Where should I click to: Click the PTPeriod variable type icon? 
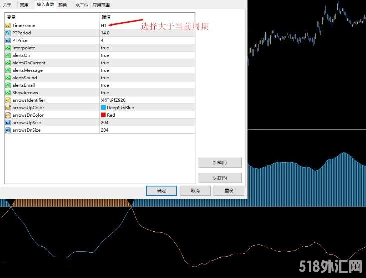tap(8, 33)
